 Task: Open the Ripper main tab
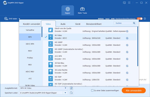pyautogui.click(x=68, y=10)
